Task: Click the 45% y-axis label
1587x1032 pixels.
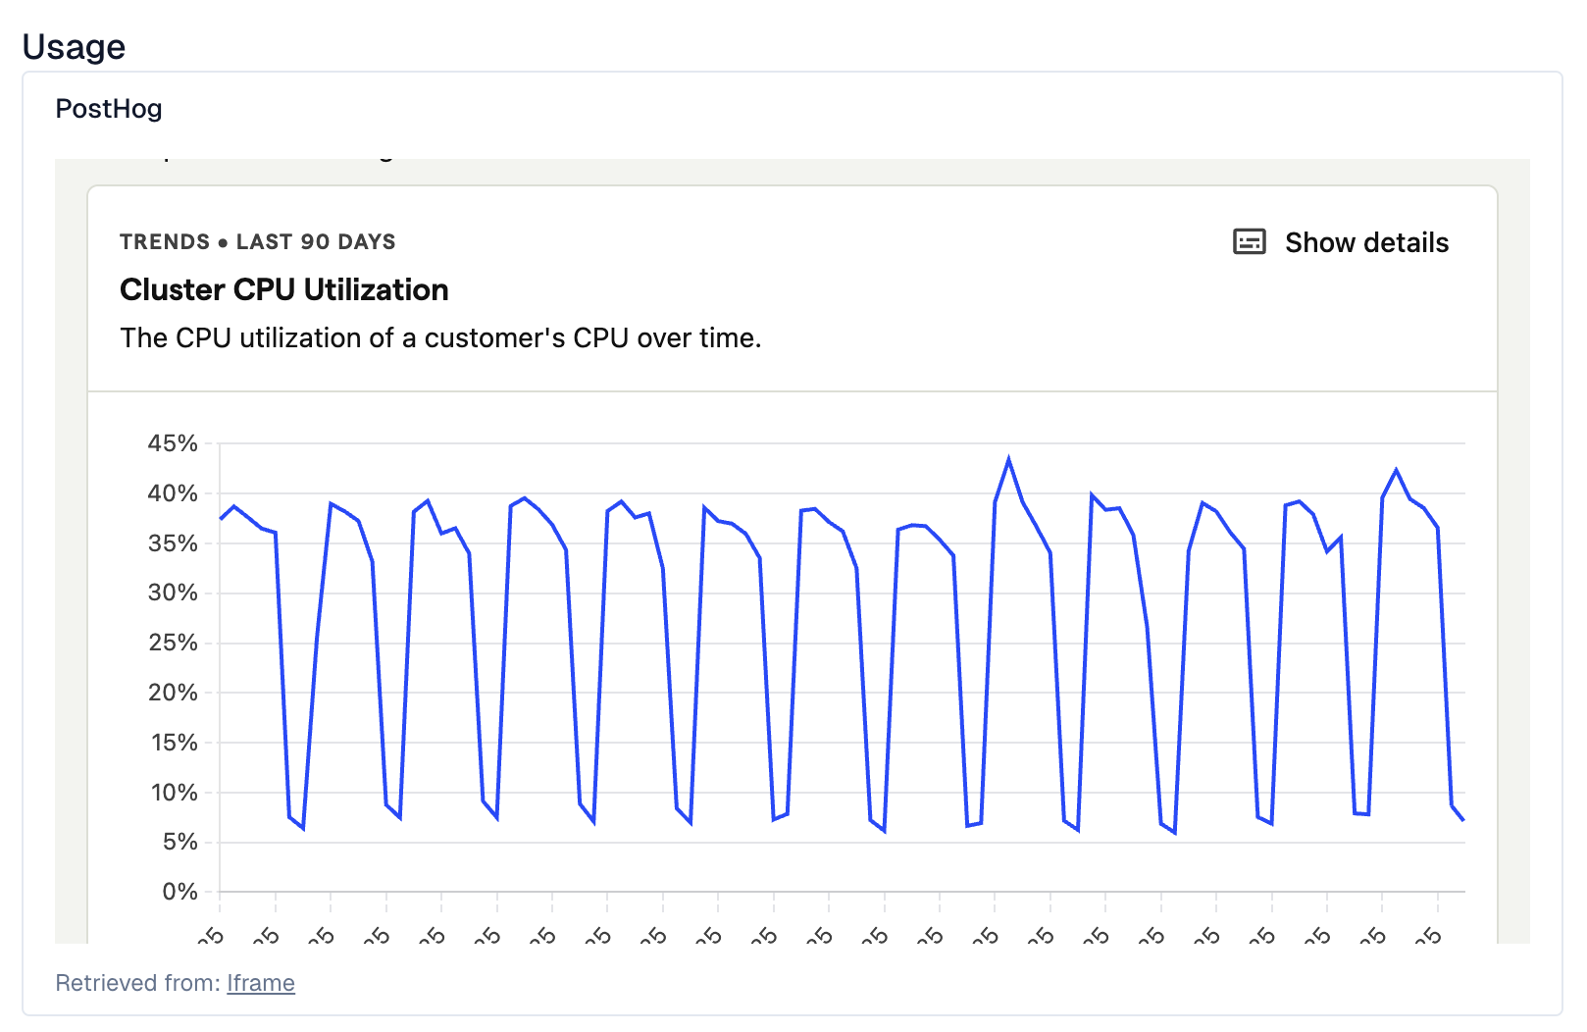Action: 173,443
